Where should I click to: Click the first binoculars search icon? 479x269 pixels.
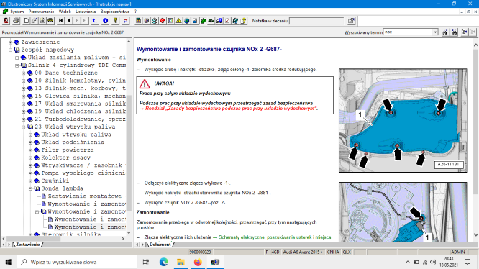pos(445,32)
